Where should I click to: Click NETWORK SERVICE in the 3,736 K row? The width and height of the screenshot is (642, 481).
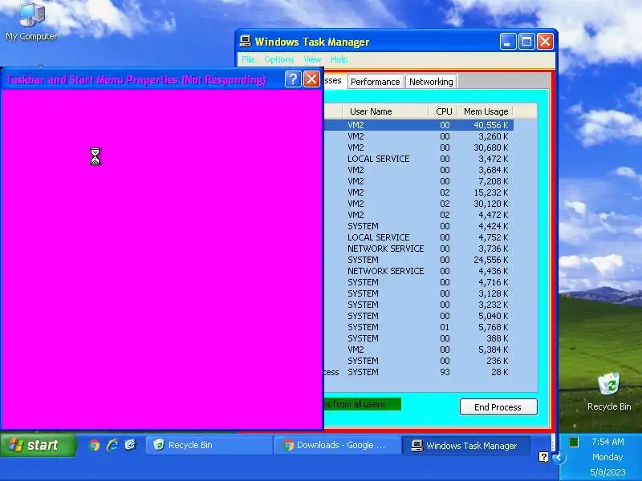(386, 249)
